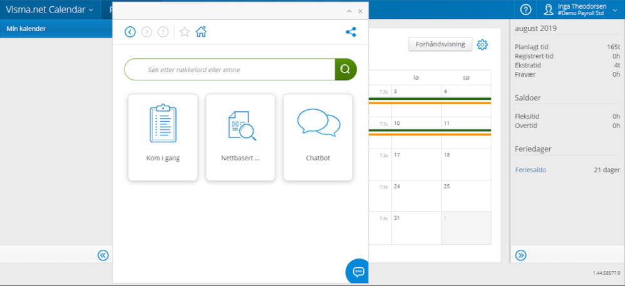Click the back arrow in help panel
The width and height of the screenshot is (625, 286).
click(x=130, y=32)
